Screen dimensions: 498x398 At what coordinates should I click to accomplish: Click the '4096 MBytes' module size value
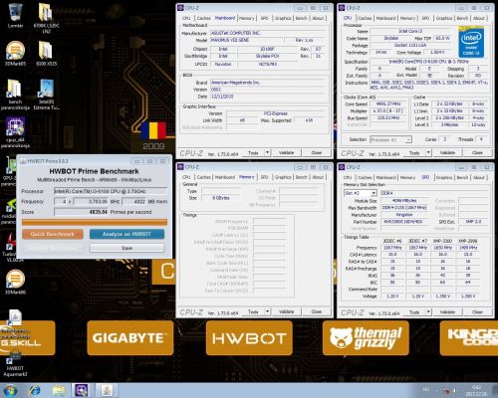coord(404,201)
